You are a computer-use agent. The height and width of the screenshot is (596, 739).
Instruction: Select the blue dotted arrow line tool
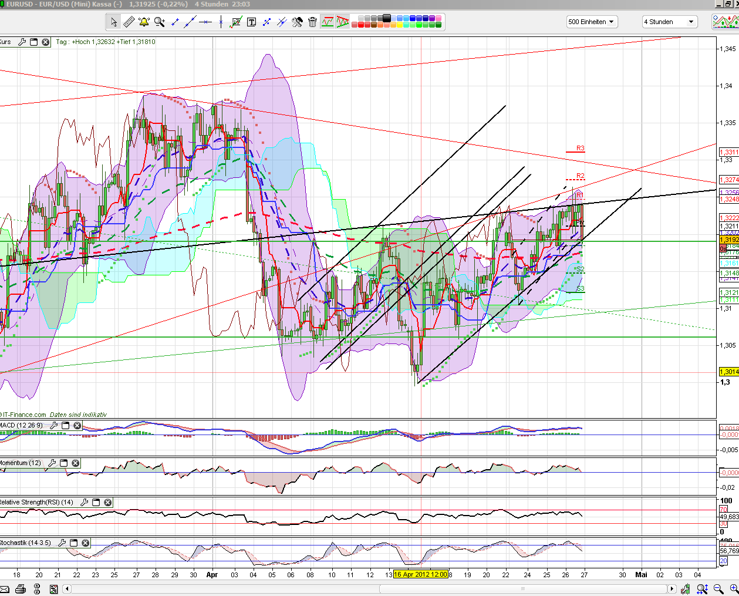coord(267,22)
